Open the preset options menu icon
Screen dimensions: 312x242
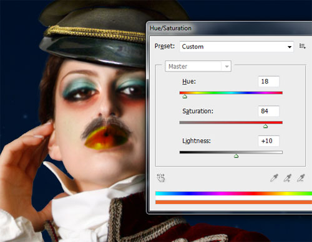click(x=302, y=46)
